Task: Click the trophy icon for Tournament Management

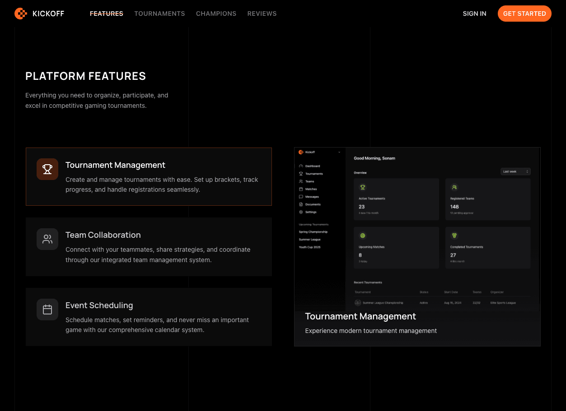Action: (47, 169)
